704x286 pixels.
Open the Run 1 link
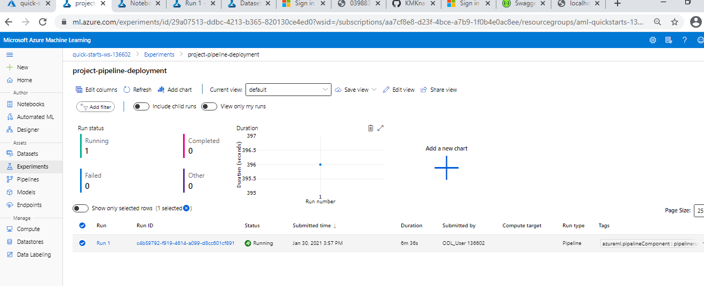[103, 243]
